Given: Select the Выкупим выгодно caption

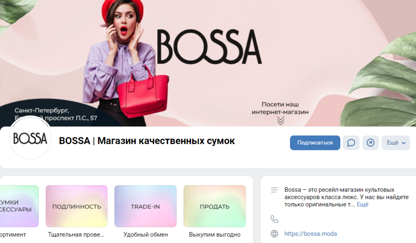Looking at the screenshot, I should pos(215,235).
